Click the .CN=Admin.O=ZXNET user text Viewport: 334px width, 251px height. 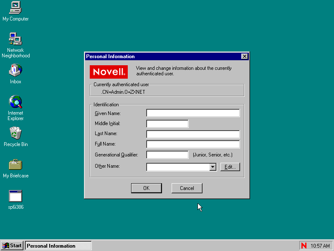123,92
